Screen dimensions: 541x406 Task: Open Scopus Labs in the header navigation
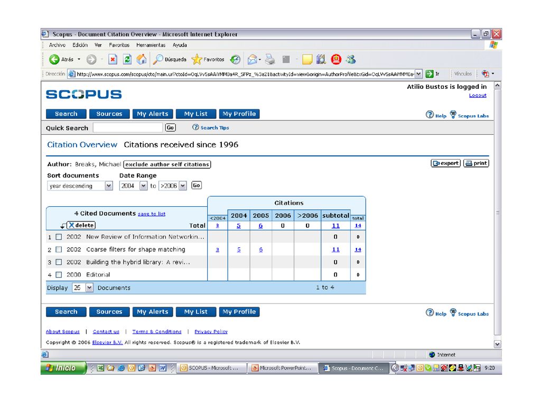[470, 115]
